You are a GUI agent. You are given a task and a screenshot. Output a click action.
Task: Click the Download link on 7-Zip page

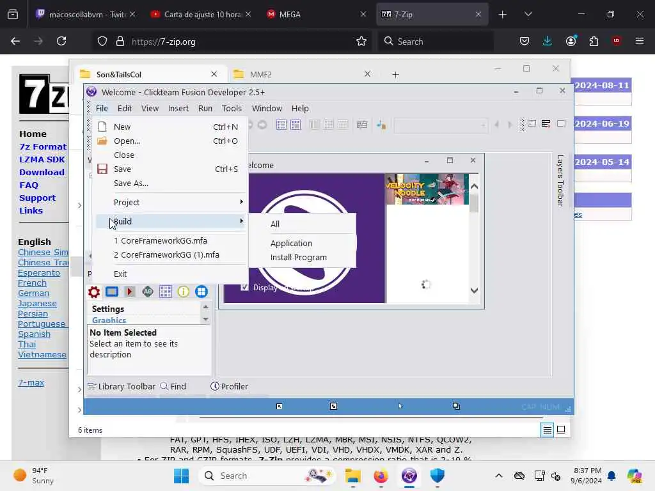(x=42, y=172)
